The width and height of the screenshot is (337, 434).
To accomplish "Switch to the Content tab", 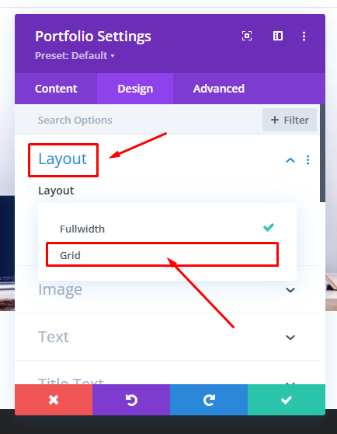I will coord(56,89).
